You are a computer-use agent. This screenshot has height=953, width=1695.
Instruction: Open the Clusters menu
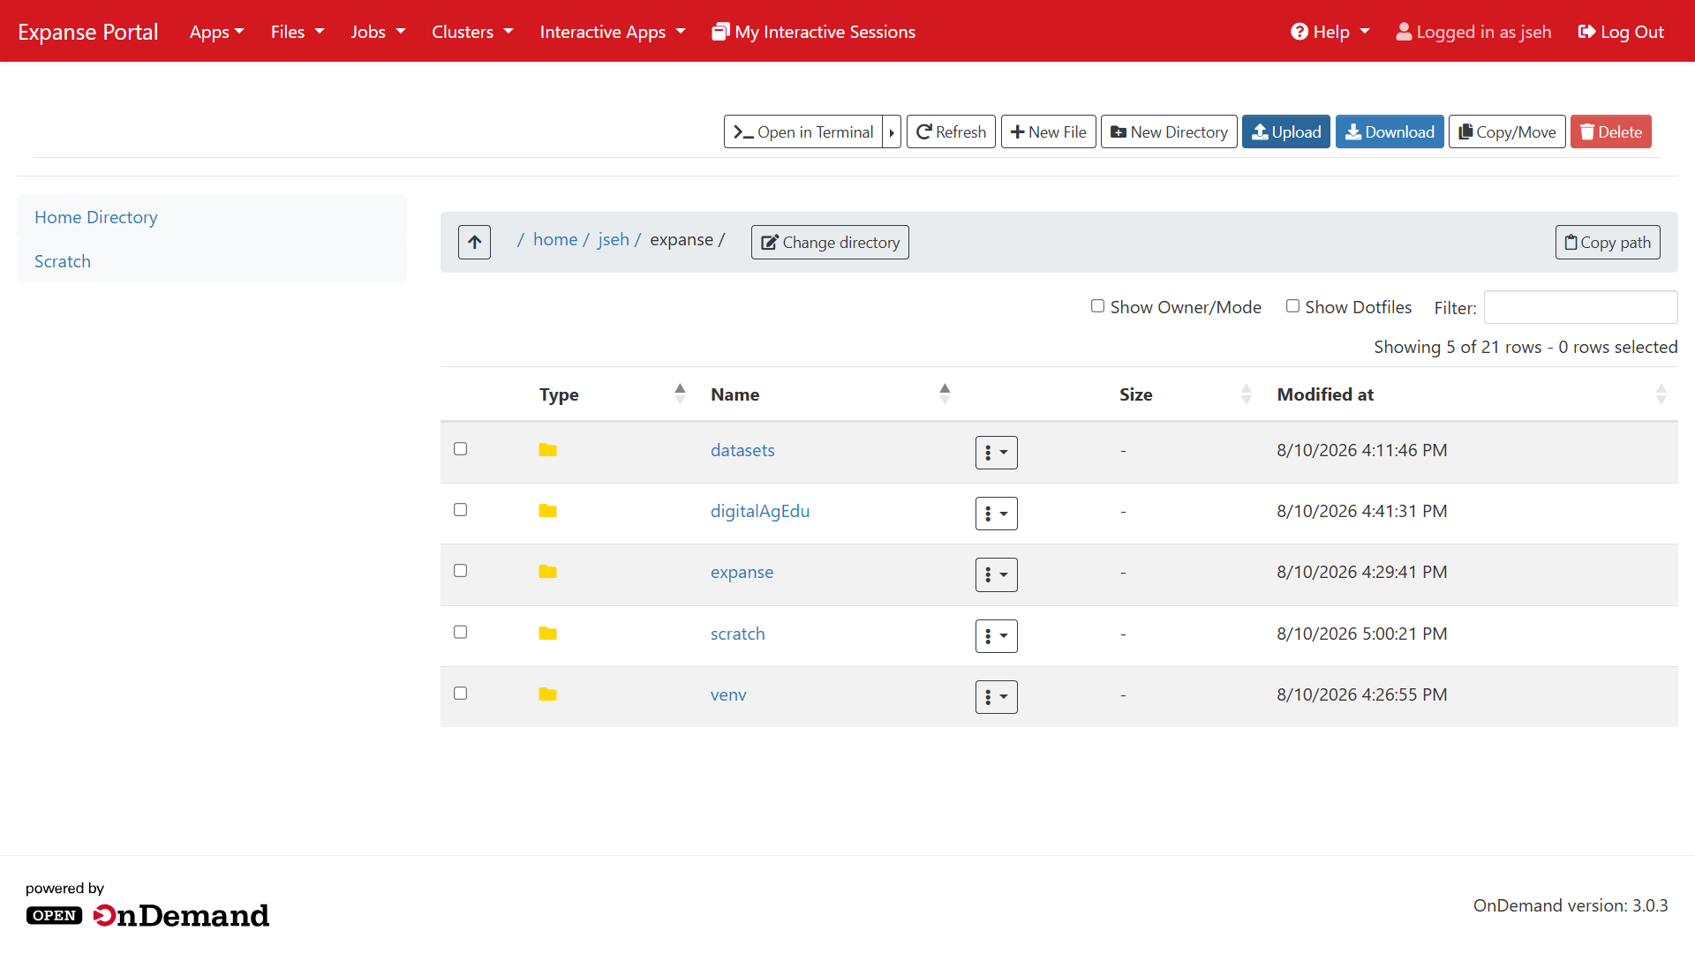click(x=472, y=32)
